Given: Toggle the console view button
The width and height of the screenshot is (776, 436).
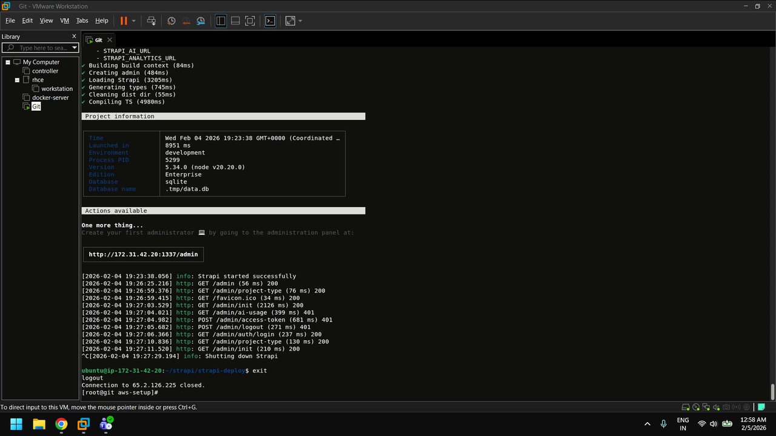Looking at the screenshot, I should pos(270,21).
